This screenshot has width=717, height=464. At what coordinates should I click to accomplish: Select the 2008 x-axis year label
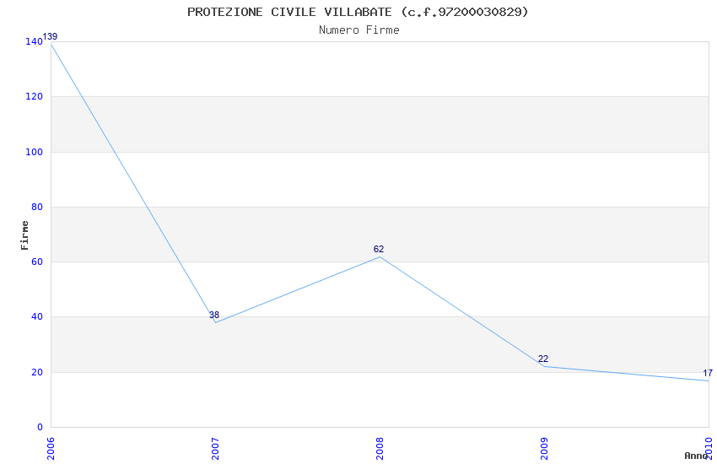click(x=380, y=447)
